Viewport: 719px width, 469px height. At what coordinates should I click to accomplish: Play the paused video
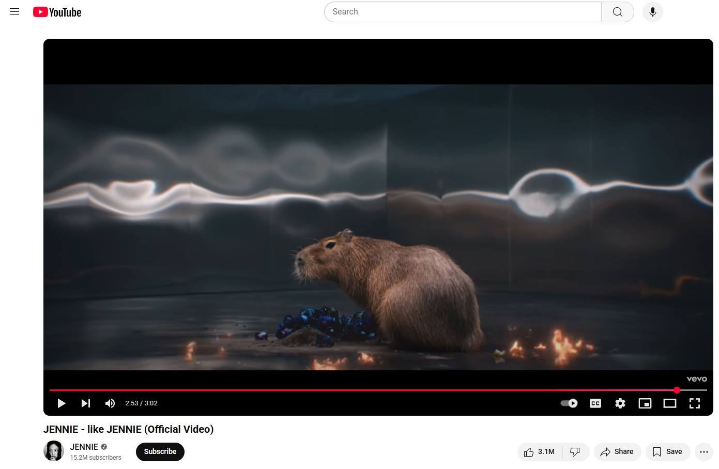click(x=61, y=403)
